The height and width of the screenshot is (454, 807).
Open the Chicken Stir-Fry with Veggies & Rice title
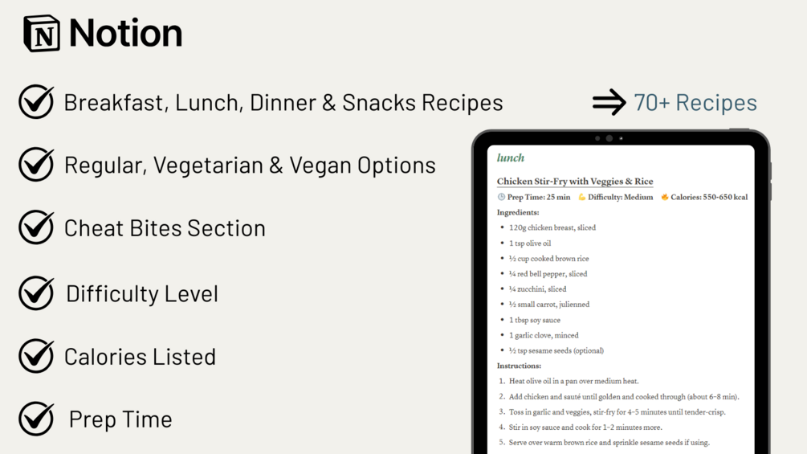coord(575,181)
